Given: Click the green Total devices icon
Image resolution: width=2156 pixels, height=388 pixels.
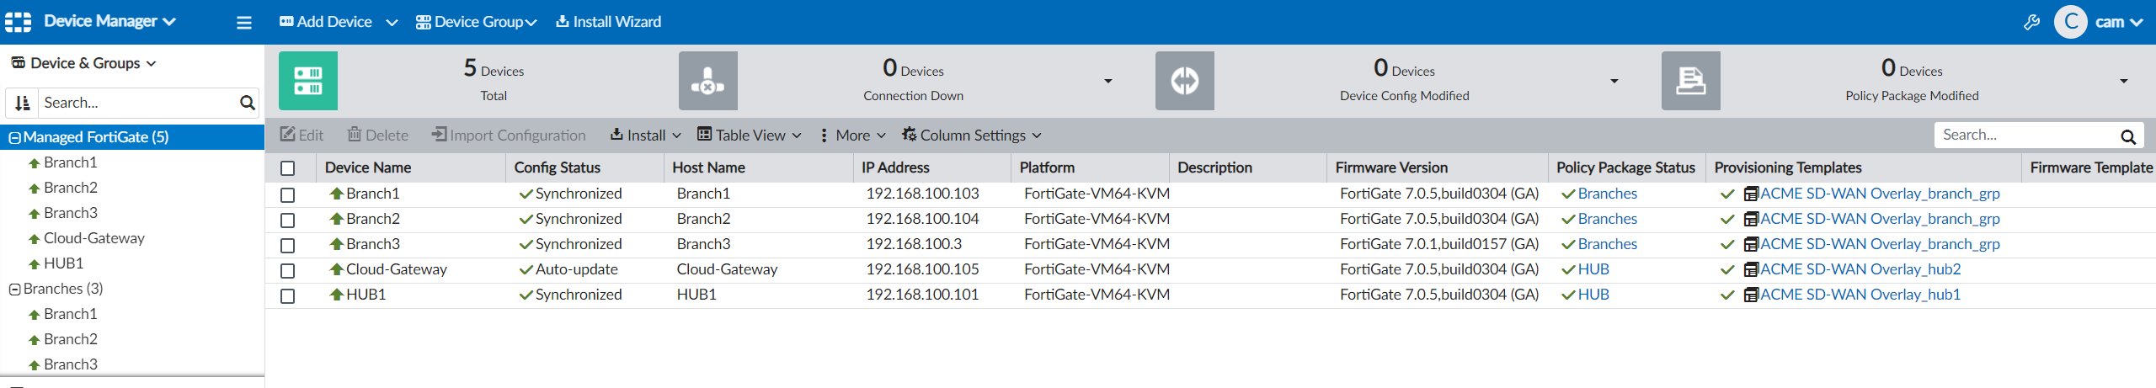Looking at the screenshot, I should coord(308,81).
